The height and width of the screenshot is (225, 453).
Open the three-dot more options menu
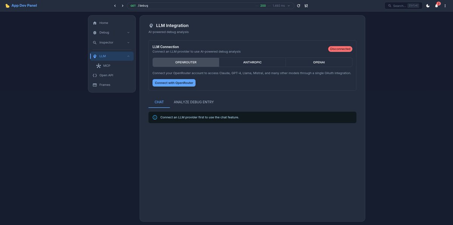pos(445,6)
